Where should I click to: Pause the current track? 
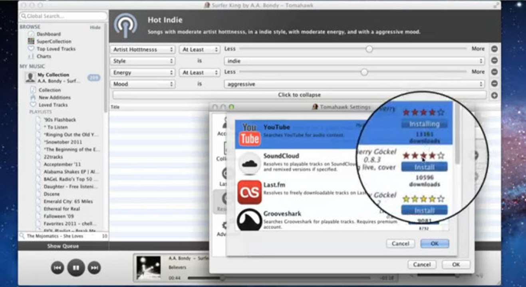76,267
